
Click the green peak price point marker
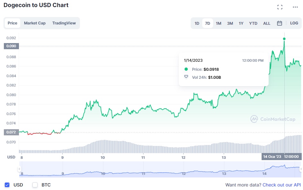(x=284, y=39)
